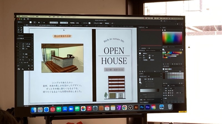Image resolution: width=222 pixels, height=124 pixels.
Task: Open the ファイル menu
Action: (x=32, y=17)
